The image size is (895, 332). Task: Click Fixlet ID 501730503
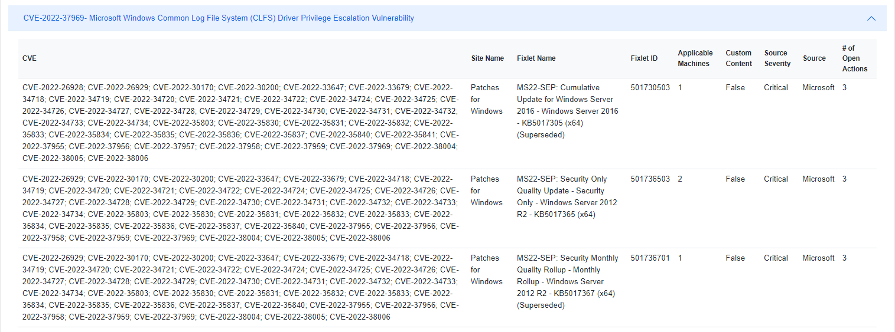click(x=650, y=88)
